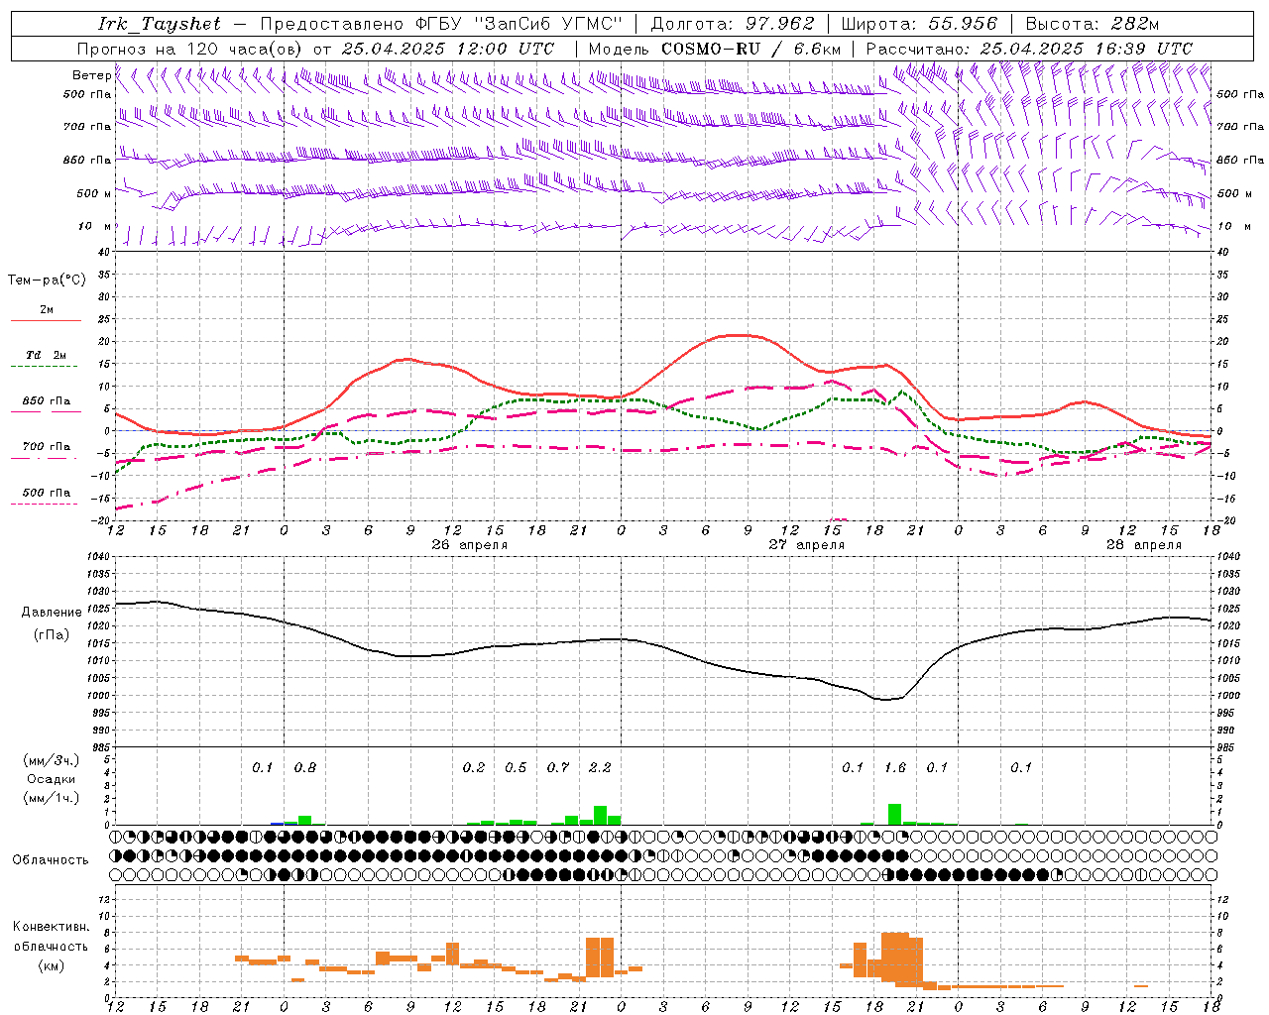Click the Модель COSMO-RU / 6.6км text
The image size is (1269, 1015).
[715, 49]
